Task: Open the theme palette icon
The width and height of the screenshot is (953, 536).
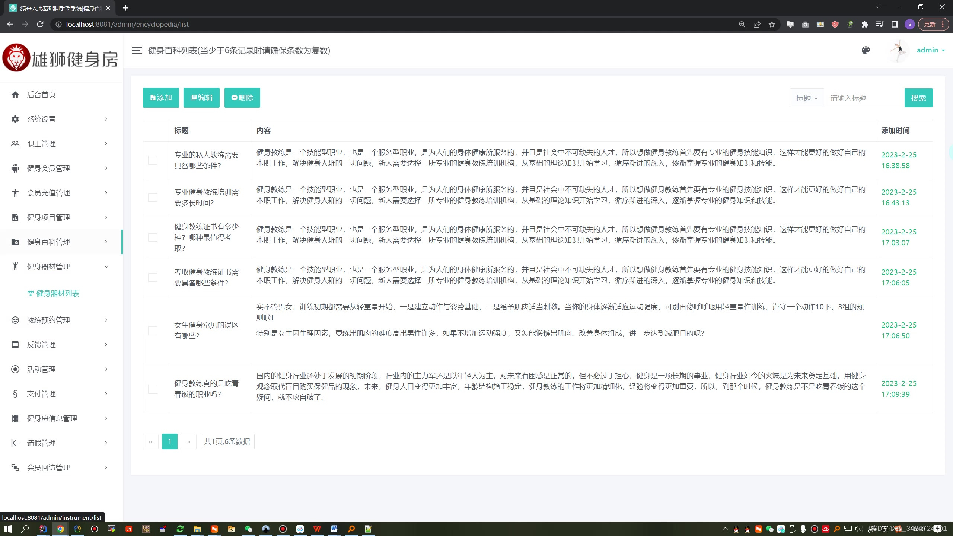Action: coord(866,50)
